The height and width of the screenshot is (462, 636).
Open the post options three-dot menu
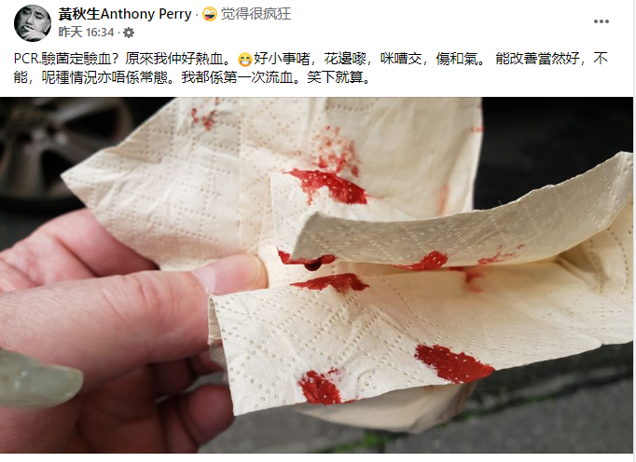click(601, 21)
